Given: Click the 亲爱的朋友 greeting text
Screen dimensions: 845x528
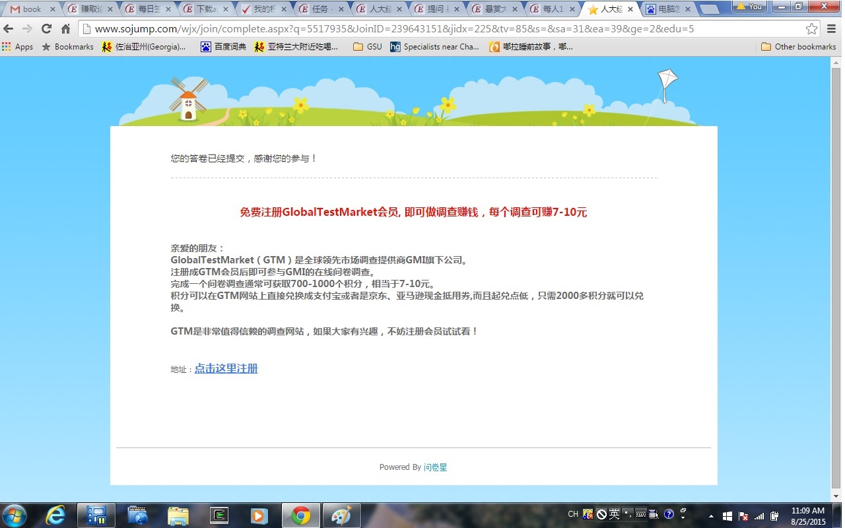Looking at the screenshot, I should pyautogui.click(x=197, y=248).
